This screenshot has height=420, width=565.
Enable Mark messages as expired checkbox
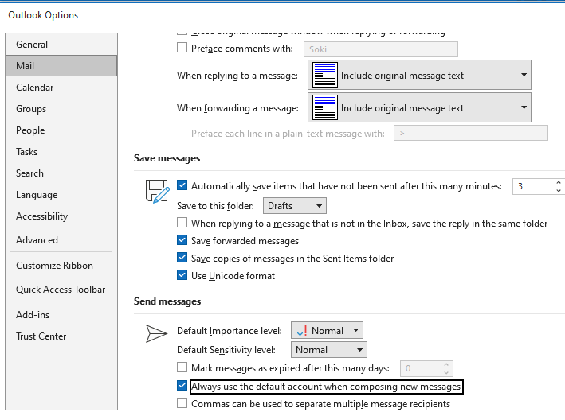tap(182, 367)
